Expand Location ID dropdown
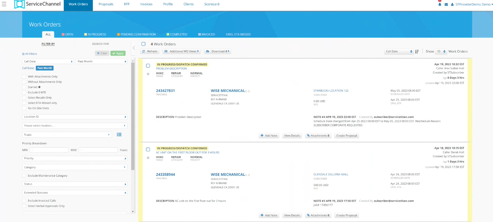 (x=75, y=117)
